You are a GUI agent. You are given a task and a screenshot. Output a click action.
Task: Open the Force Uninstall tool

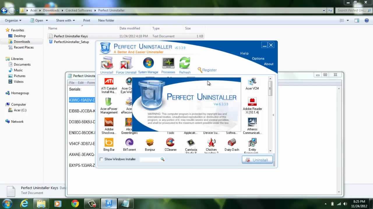tap(126, 65)
